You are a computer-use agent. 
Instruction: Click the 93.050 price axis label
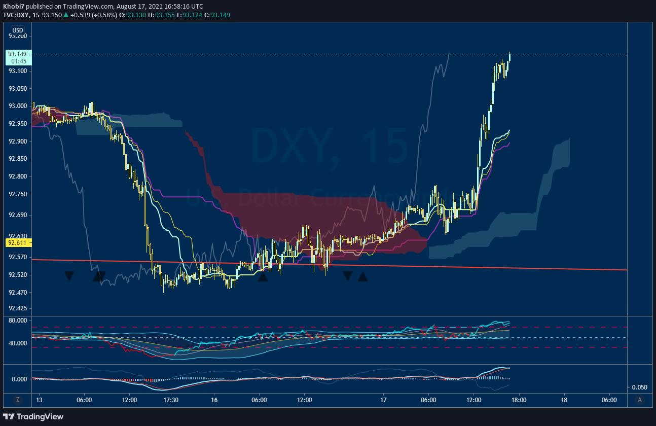pyautogui.click(x=18, y=89)
